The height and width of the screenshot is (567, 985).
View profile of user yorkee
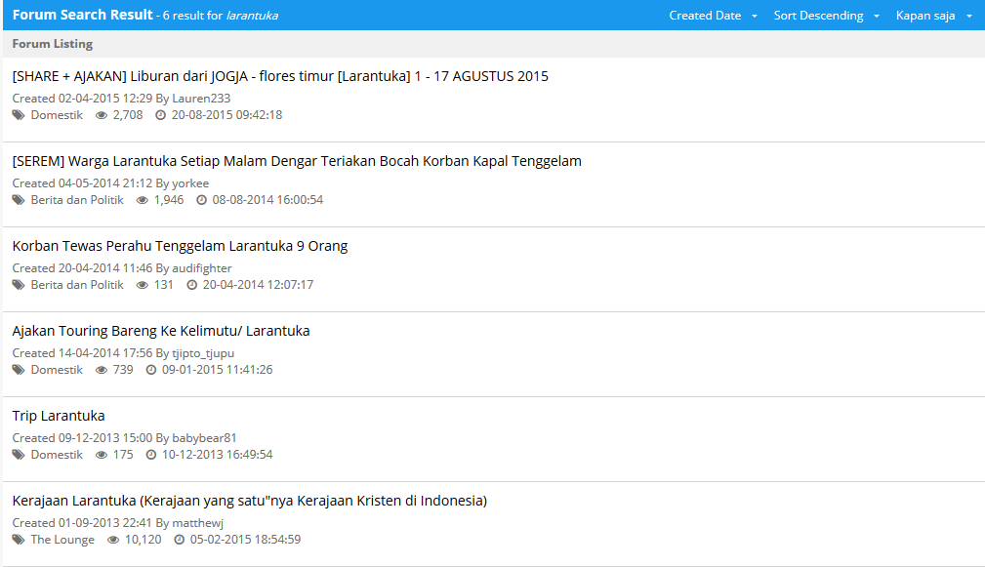[191, 182]
